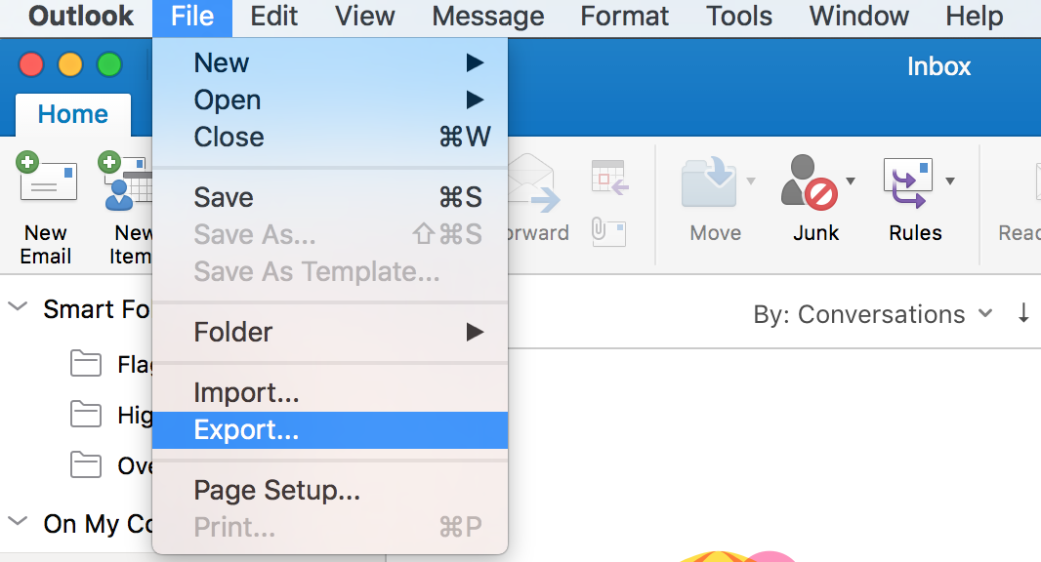The height and width of the screenshot is (562, 1041).
Task: Choose Import from the open menu
Action: coord(246,392)
